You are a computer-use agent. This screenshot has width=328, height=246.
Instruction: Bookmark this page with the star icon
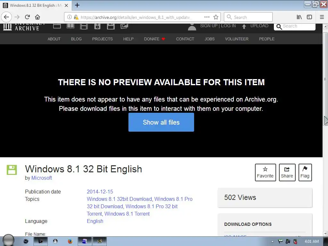(x=216, y=17)
